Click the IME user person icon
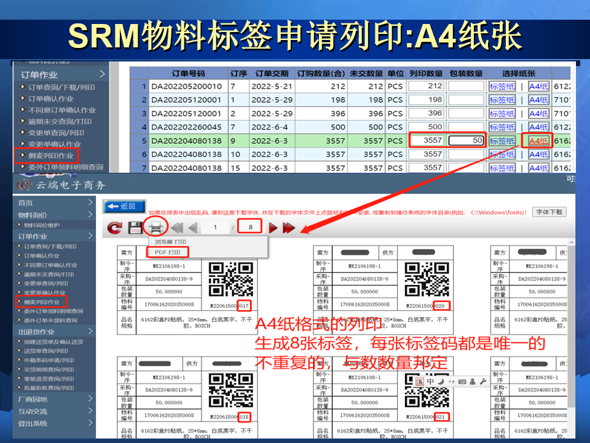The image size is (590, 443). tap(473, 381)
